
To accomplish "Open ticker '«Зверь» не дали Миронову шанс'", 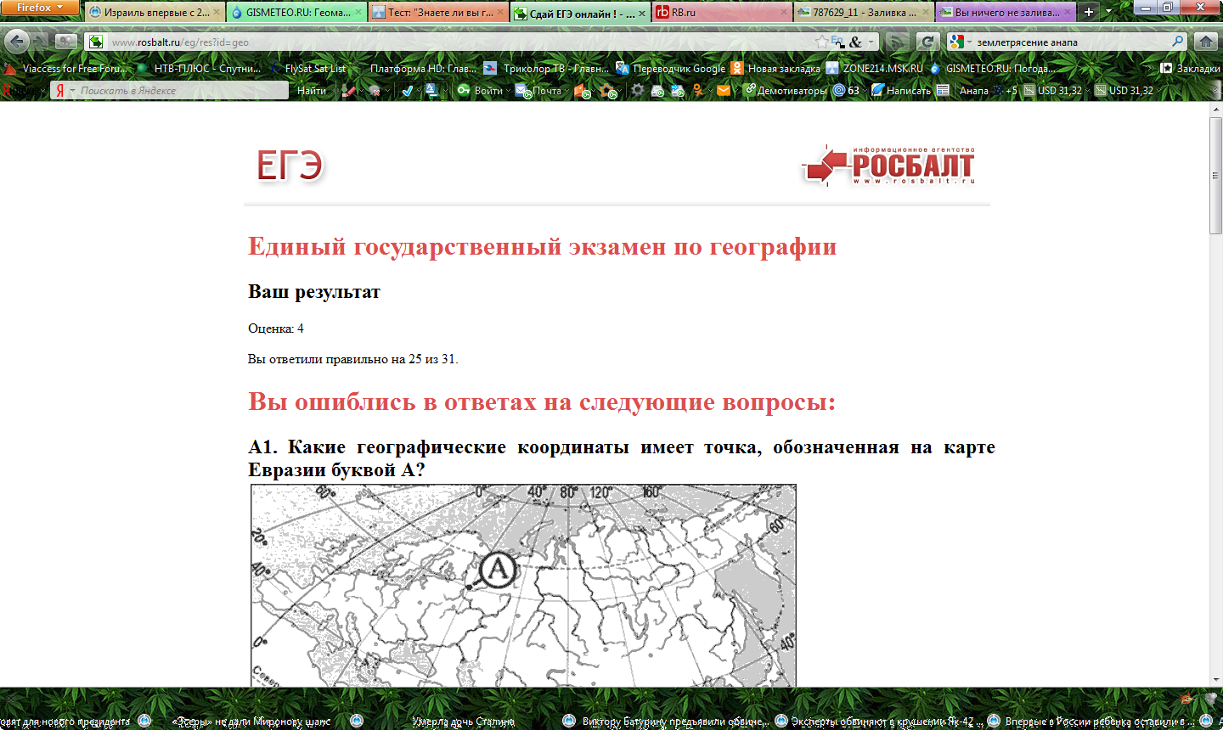I will [251, 722].
